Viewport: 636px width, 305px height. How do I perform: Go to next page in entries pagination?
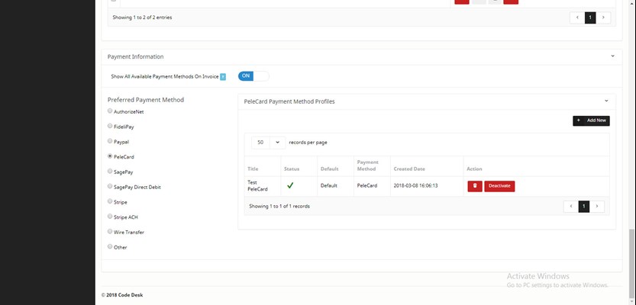603,18
